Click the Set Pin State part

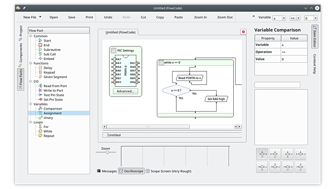point(54,99)
